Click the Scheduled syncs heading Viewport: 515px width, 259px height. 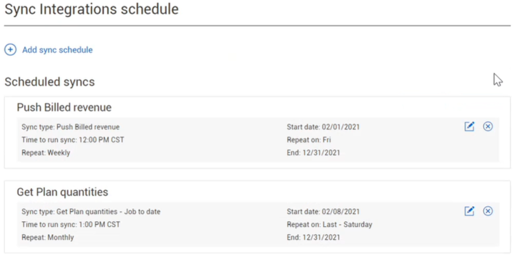(x=49, y=82)
